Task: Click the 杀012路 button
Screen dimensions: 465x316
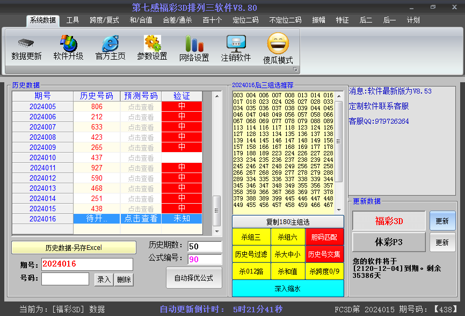Action: click(x=251, y=271)
